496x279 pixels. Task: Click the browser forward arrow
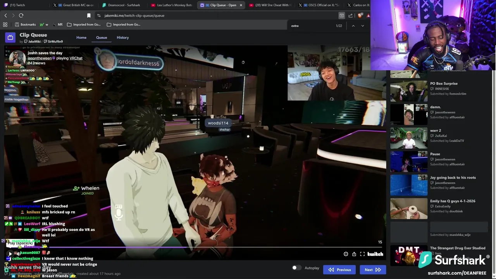pyautogui.click(x=13, y=15)
